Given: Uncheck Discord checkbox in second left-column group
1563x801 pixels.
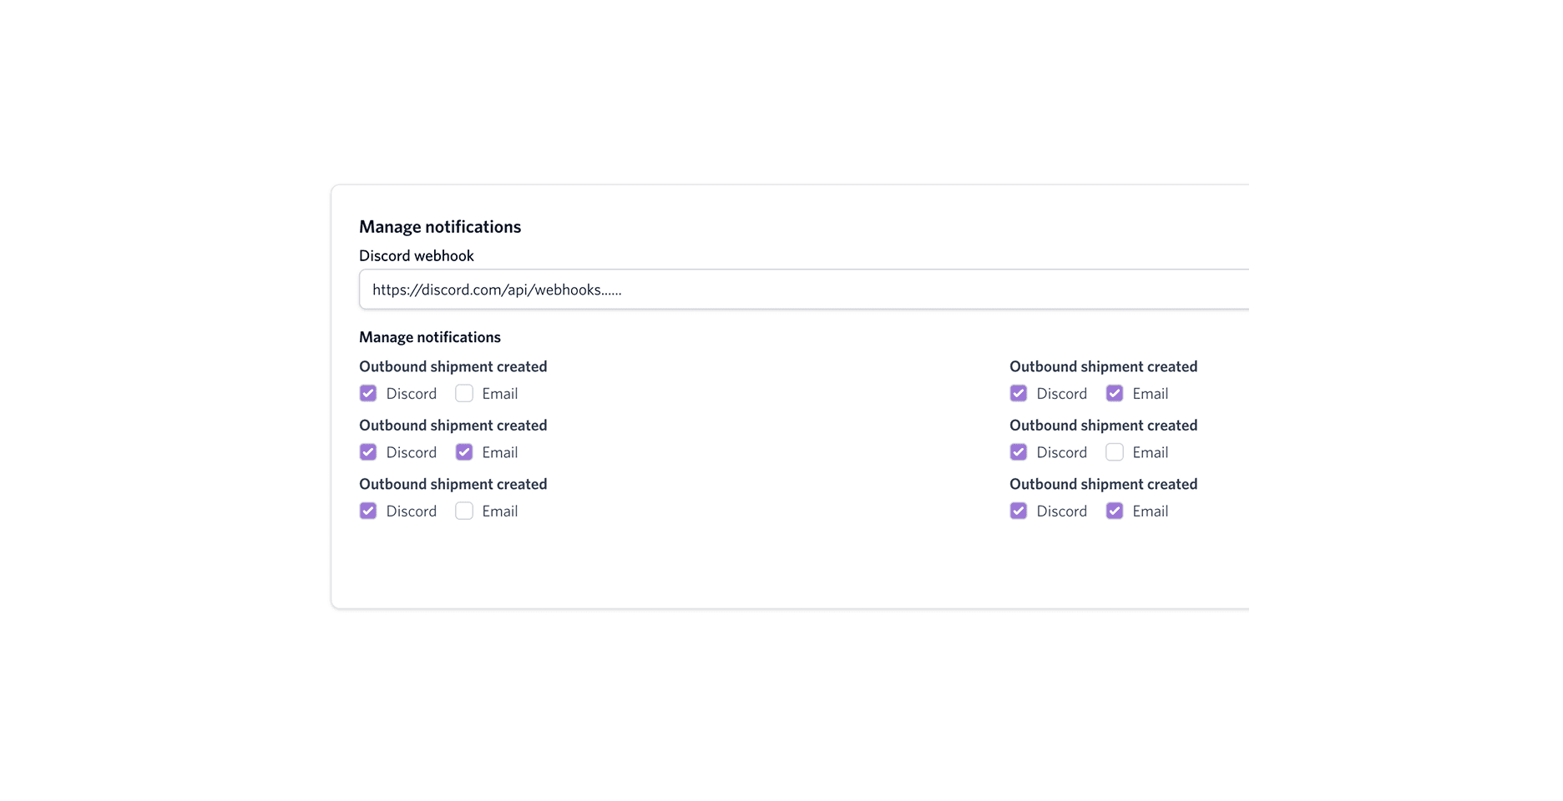Looking at the screenshot, I should 368,452.
